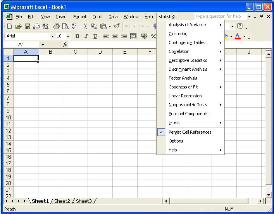Open the File menu
Image resolution: width=274 pixels, height=214 pixels.
point(19,17)
